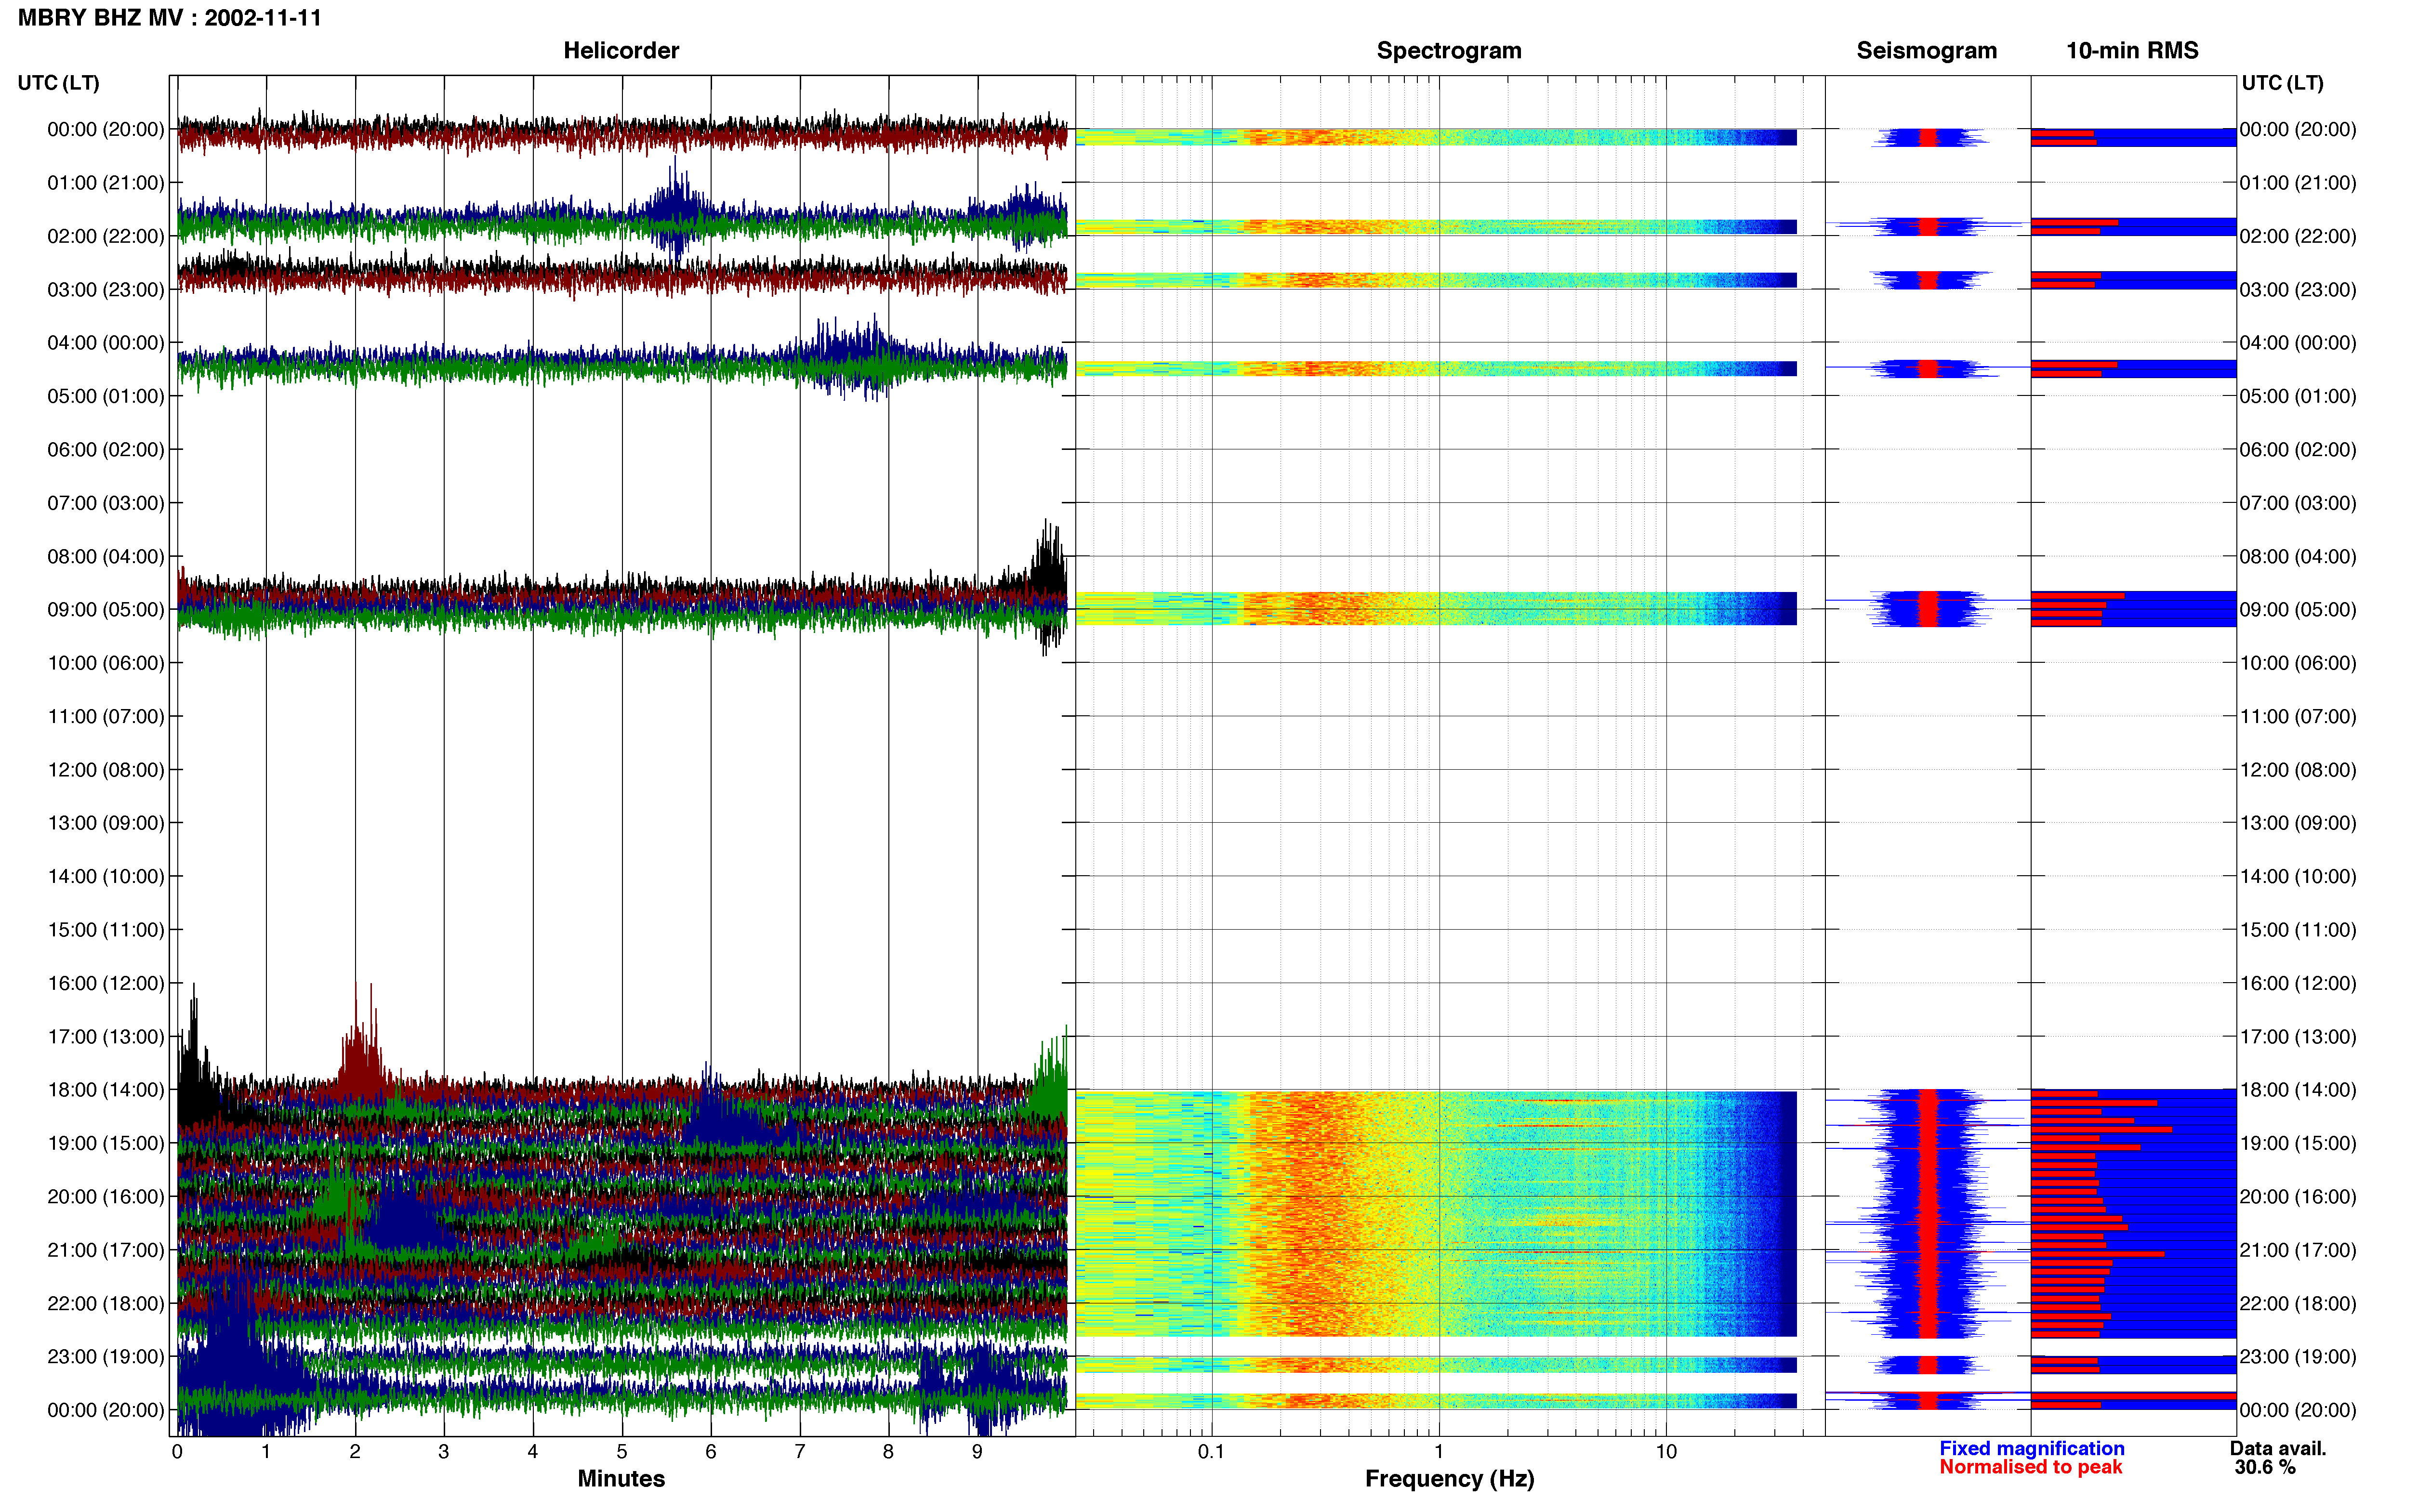Click the left 09:00 (05:00) time label

point(105,609)
